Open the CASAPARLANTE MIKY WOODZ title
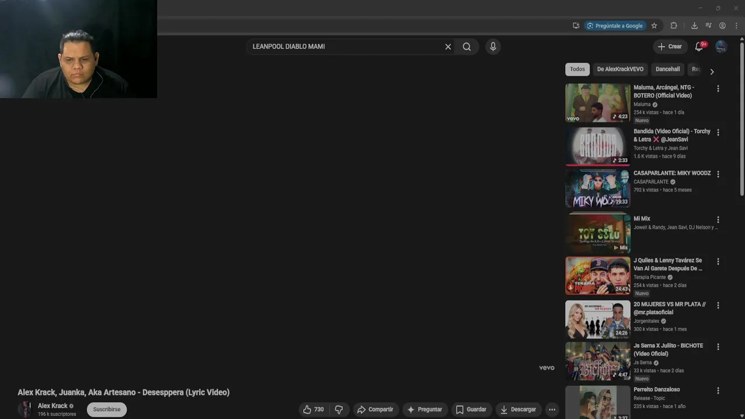 click(x=672, y=173)
